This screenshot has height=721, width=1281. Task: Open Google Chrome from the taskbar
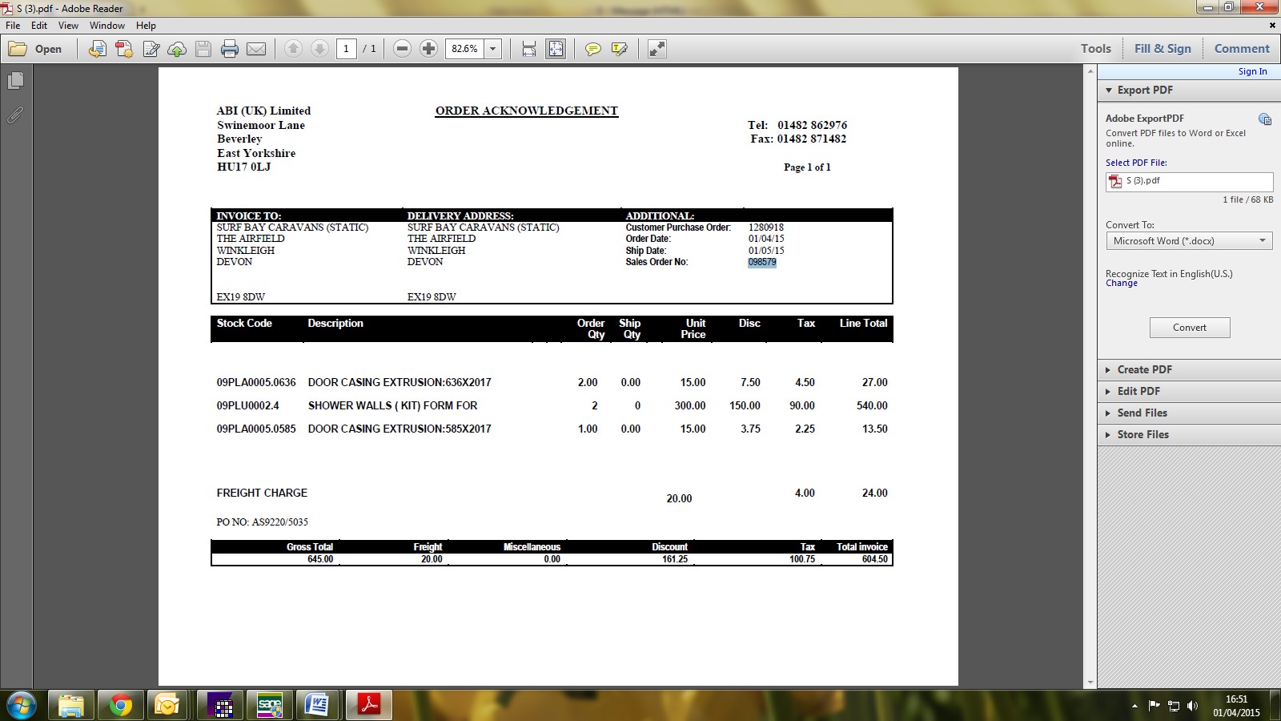[x=121, y=706]
